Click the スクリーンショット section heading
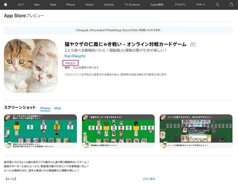238x187 pixels. (20, 108)
